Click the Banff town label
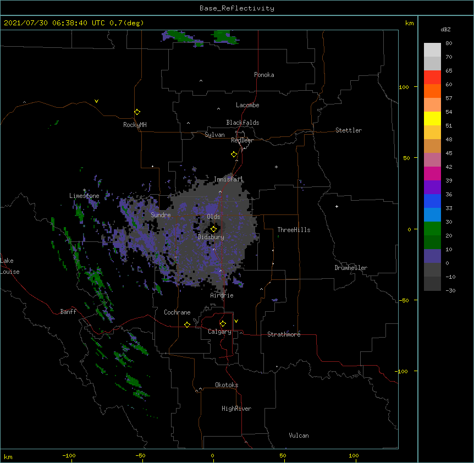474x463 pixels. pos(68,312)
